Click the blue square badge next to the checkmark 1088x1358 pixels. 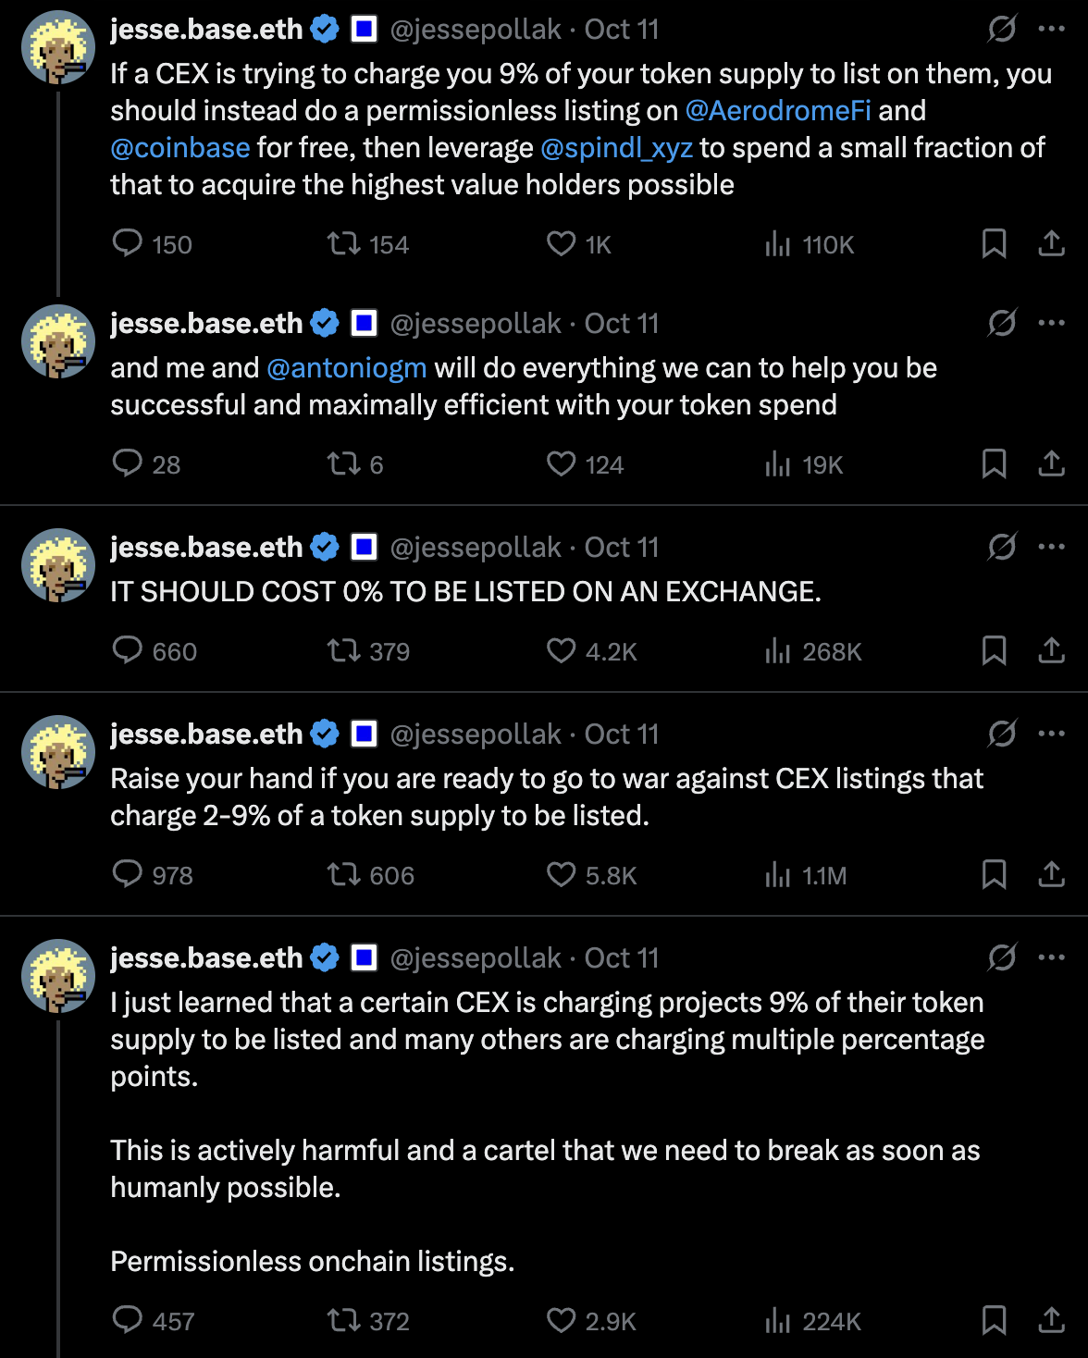(365, 29)
